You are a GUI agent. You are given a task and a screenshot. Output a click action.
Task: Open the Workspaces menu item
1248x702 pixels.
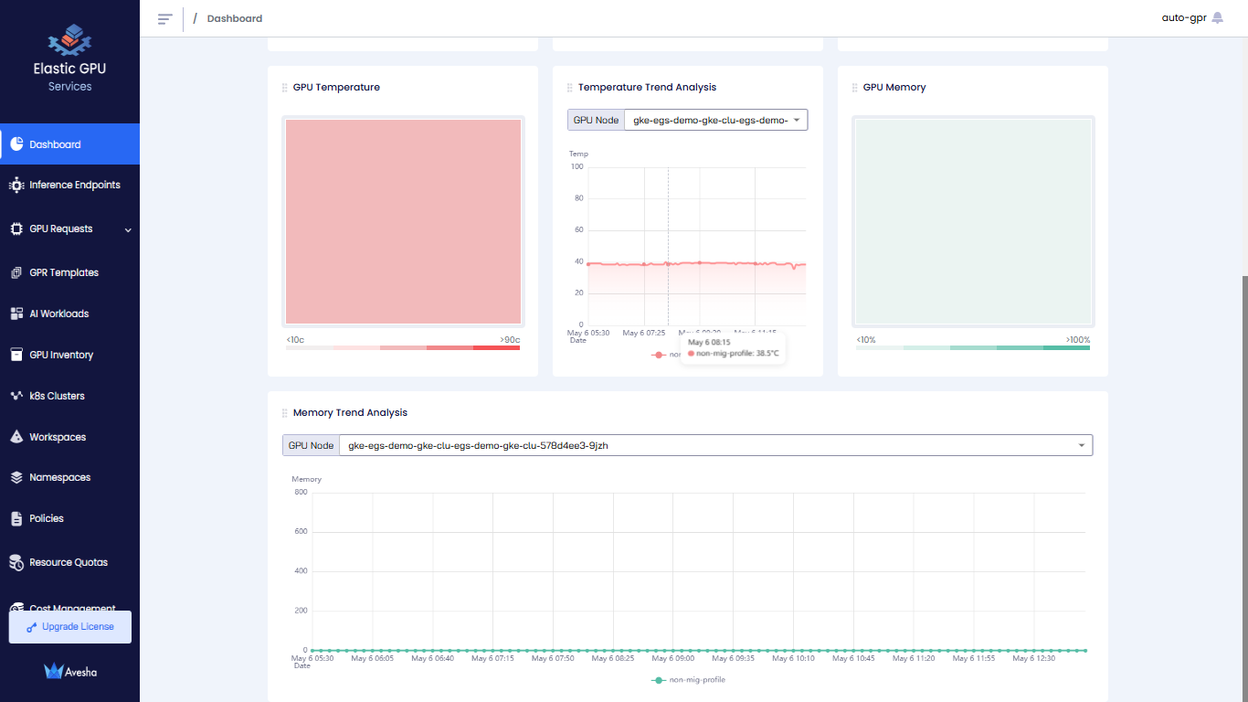tap(58, 437)
